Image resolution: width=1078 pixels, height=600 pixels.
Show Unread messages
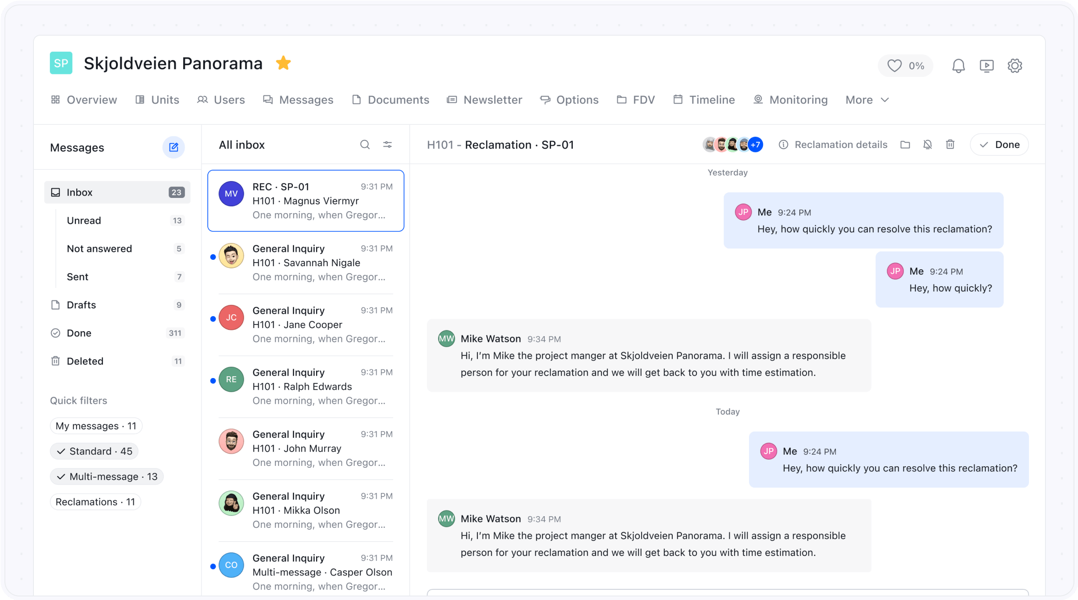(x=125, y=220)
